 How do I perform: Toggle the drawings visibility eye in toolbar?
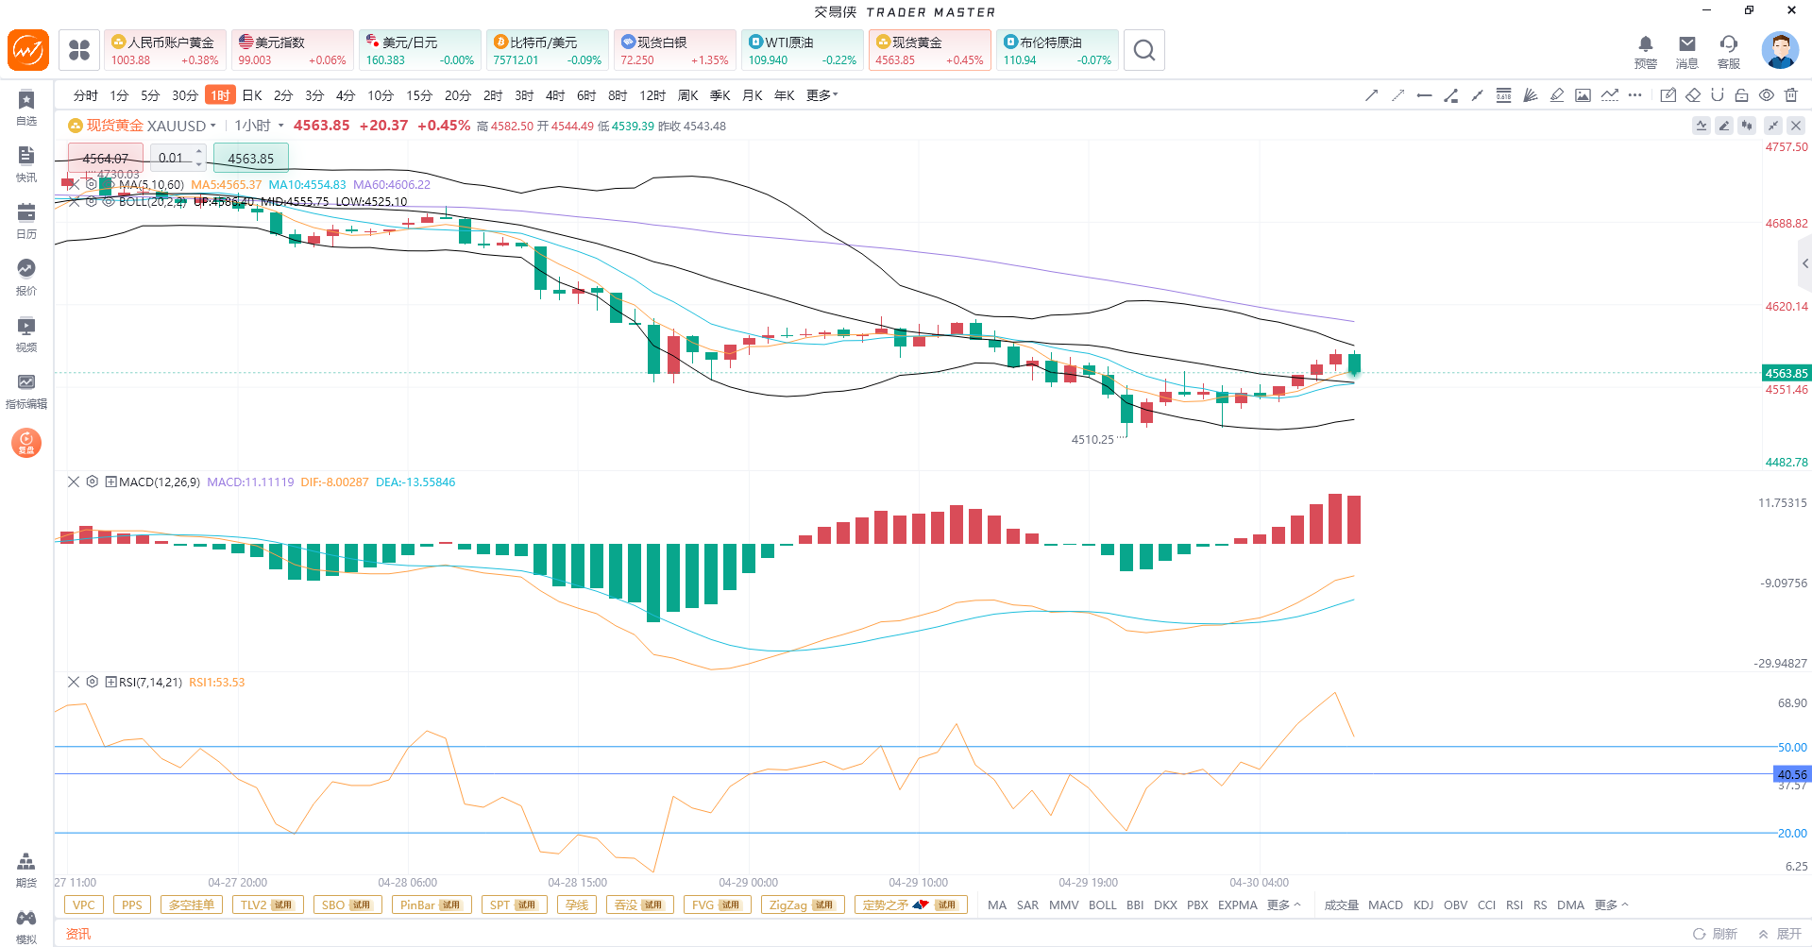coord(1766,95)
